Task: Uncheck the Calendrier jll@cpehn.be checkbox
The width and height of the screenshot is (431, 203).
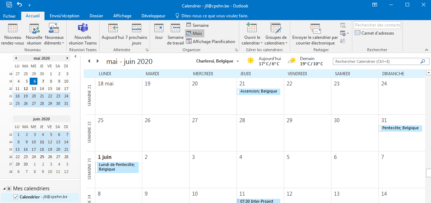Action: click(x=16, y=197)
